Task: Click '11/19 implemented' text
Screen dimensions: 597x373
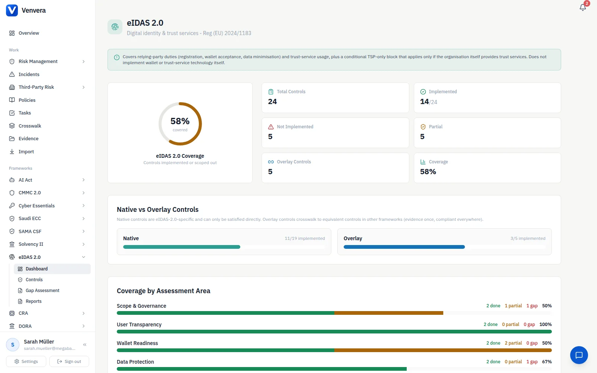Action: 305,238
